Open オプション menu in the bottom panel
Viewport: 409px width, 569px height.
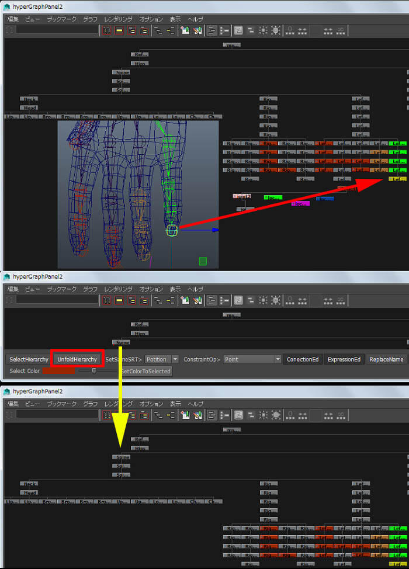(x=151, y=404)
